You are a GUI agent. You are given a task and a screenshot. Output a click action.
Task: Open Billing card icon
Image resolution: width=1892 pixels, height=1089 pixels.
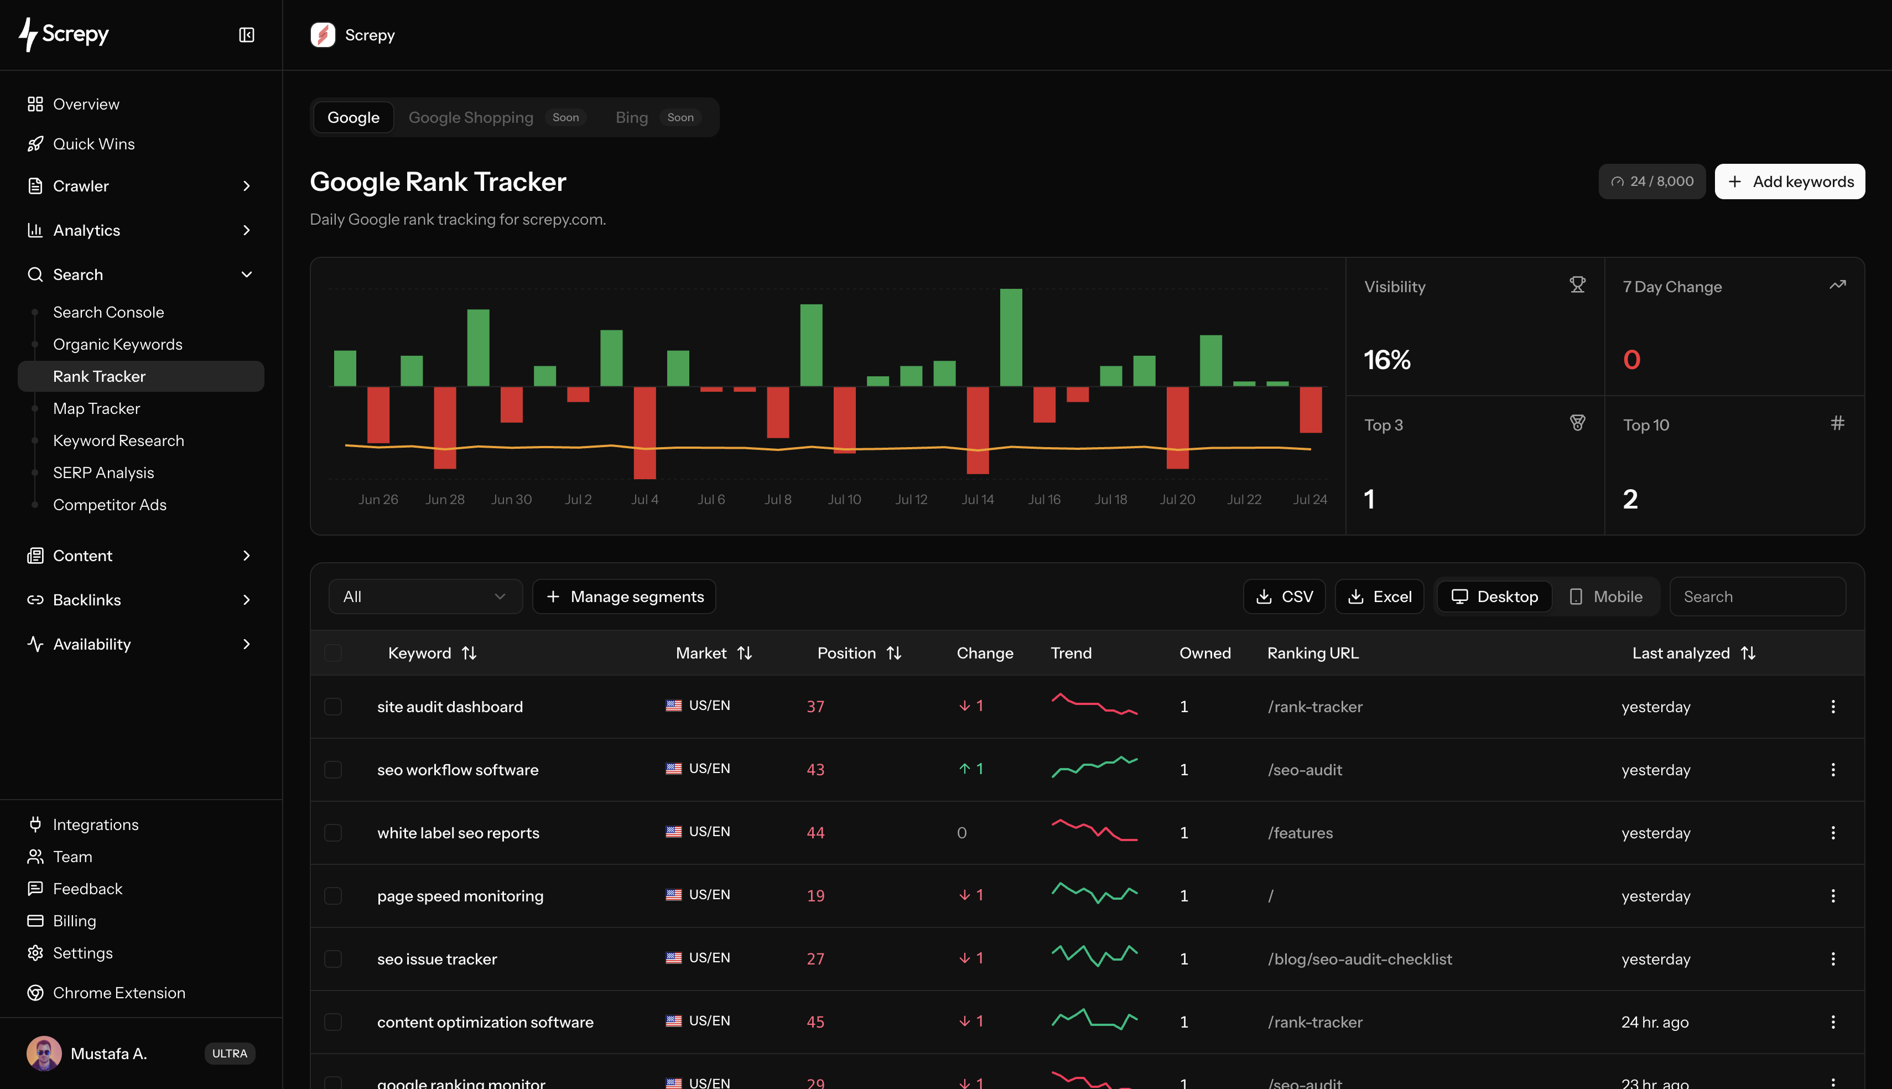click(35, 921)
